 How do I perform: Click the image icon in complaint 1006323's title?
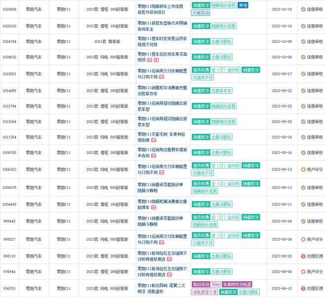coord(162,172)
